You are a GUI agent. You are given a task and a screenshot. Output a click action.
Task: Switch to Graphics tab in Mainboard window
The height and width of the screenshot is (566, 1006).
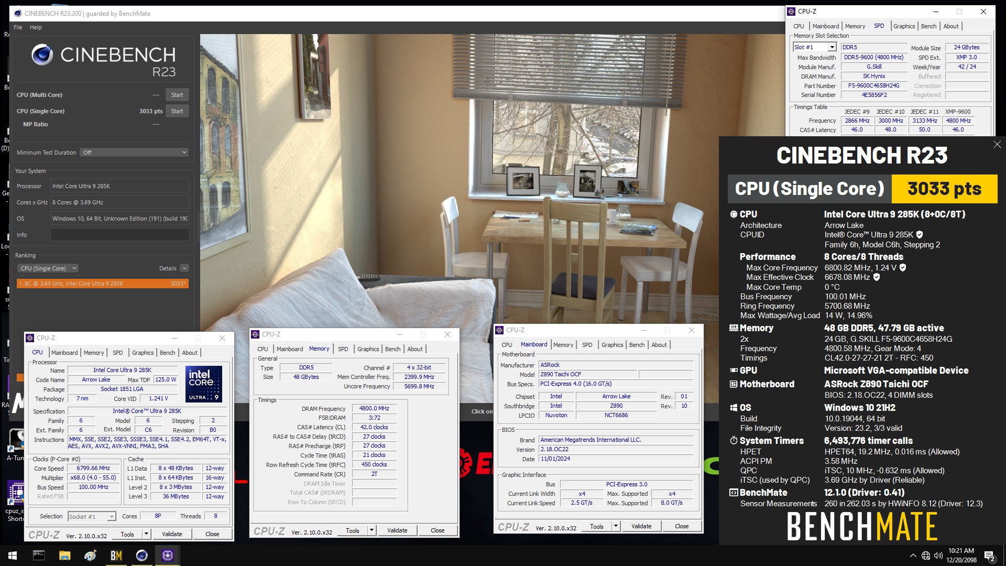613,345
